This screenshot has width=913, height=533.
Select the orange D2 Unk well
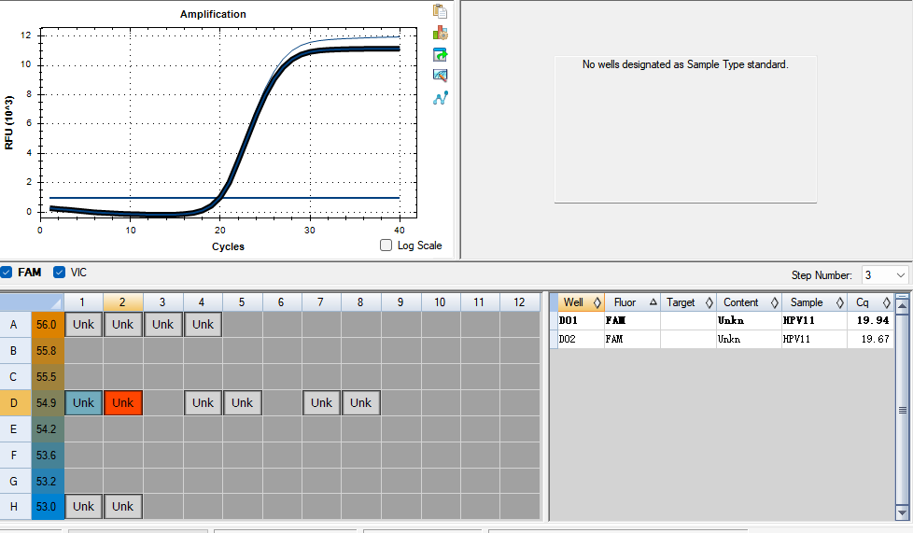(x=123, y=402)
